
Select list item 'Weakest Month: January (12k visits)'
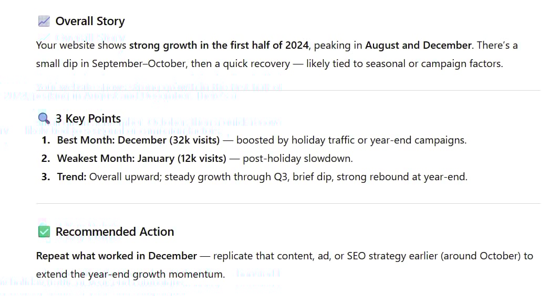point(141,158)
